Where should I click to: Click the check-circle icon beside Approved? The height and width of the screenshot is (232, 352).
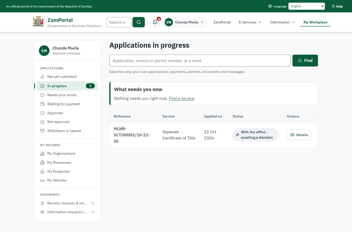[x=43, y=113]
